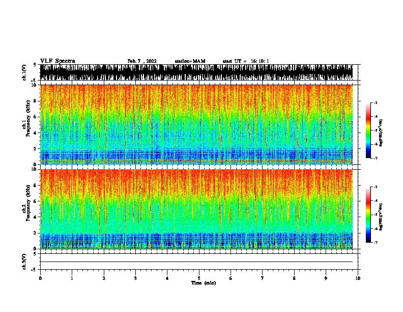Select the date 'Feb. 7, 2022'
Image resolution: width=403 pixels, height=312 pixels.
pos(142,61)
